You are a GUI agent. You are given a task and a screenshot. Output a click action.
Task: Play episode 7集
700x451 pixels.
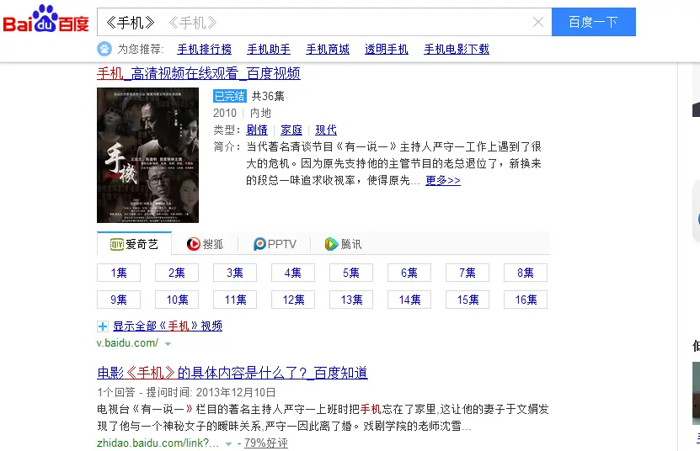[468, 273]
